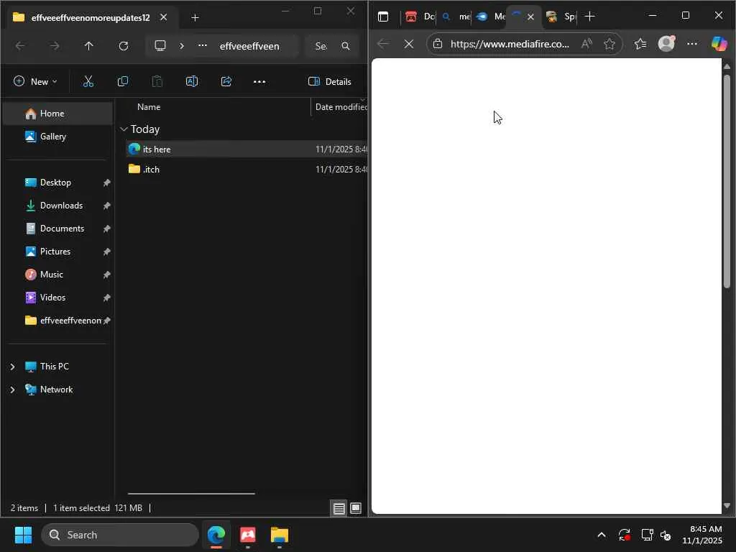This screenshot has height=552, width=736.
Task: Open the Windows Start menu
Action: 23,535
